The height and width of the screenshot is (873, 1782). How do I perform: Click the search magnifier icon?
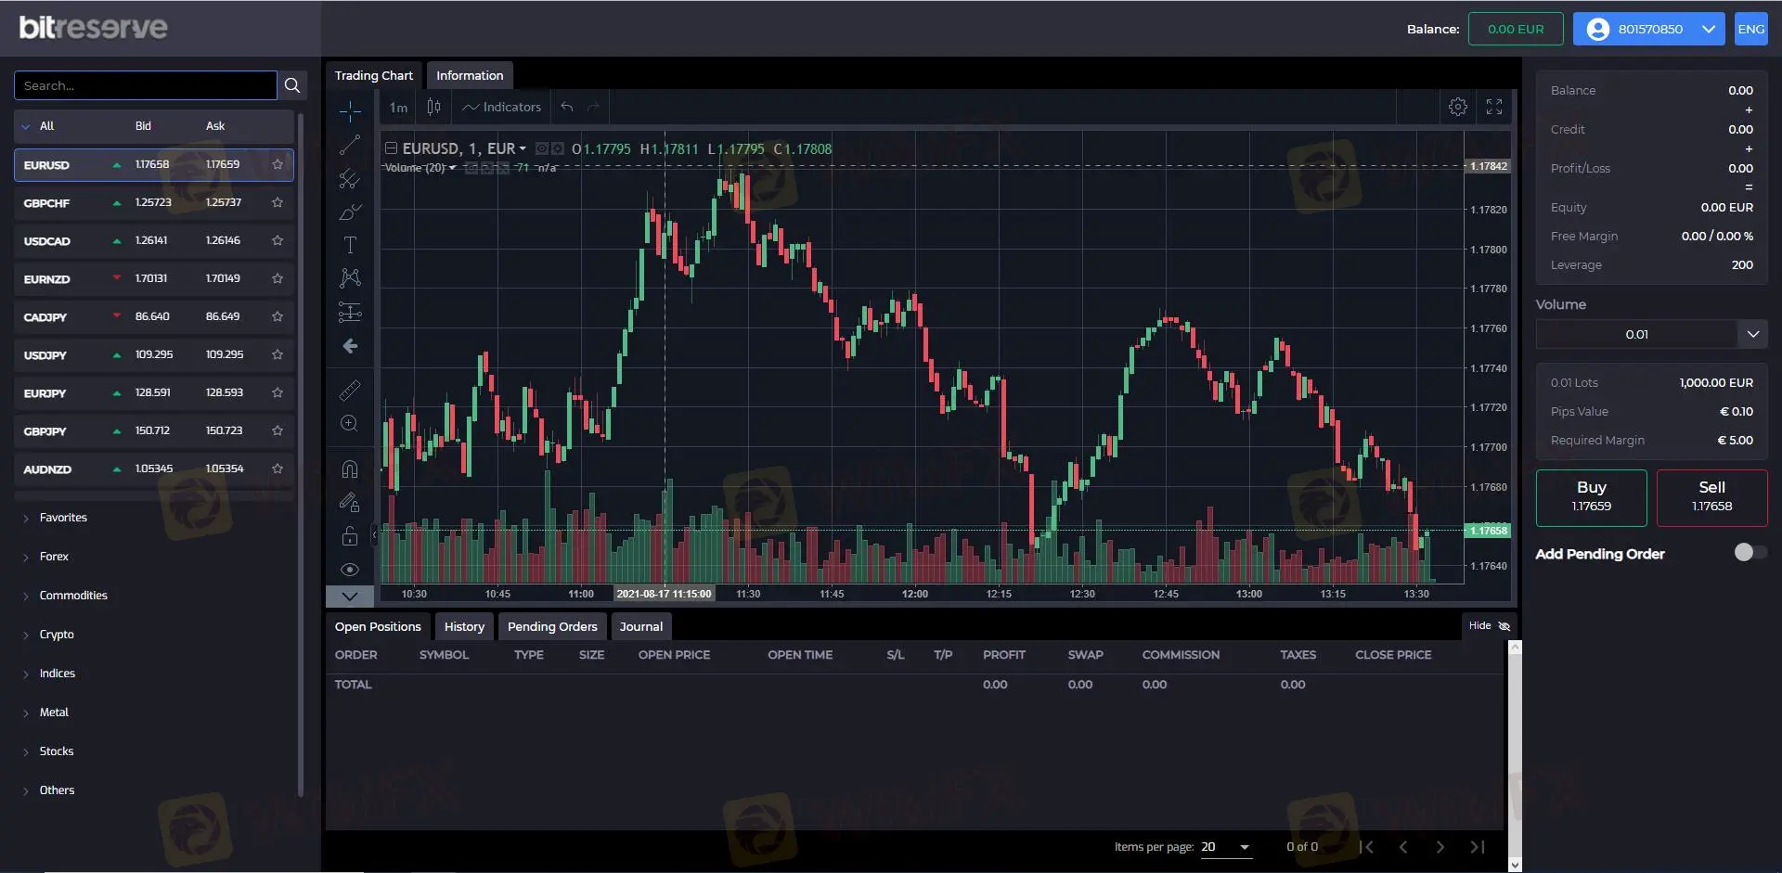point(292,85)
